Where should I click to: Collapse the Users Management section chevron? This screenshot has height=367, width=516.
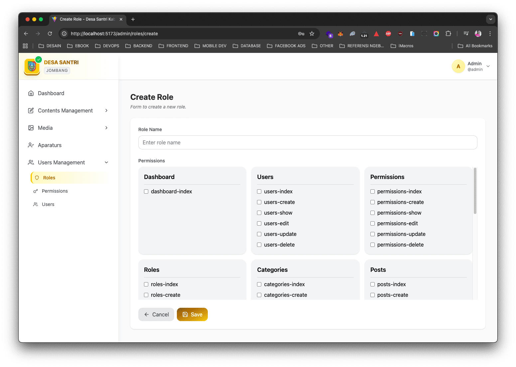point(106,162)
